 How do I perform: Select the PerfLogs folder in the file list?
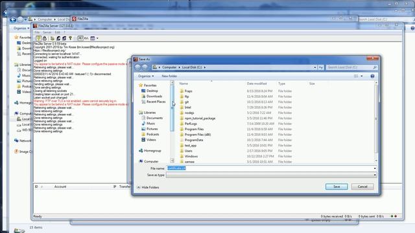click(x=191, y=124)
